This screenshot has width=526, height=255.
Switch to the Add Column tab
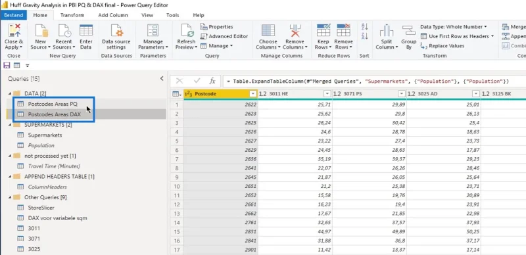pos(113,15)
